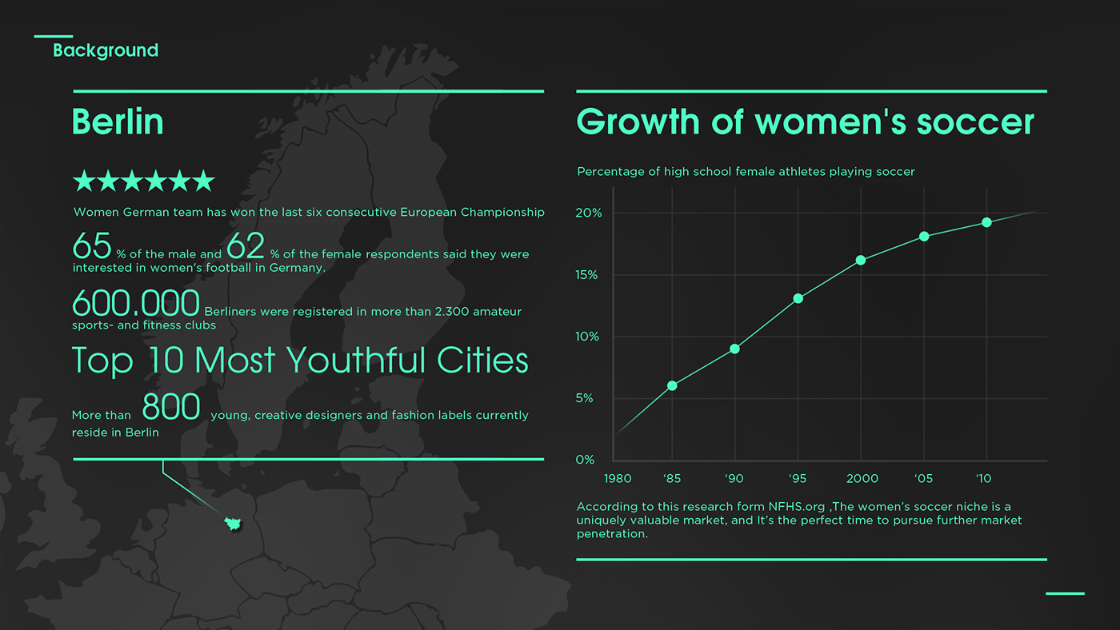Click the text 'reside in Berlin'

pos(115,433)
